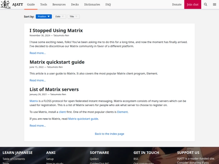This screenshot has width=219, height=164.
Task: Read more of List of Matrix servers
Action: coord(38,126)
